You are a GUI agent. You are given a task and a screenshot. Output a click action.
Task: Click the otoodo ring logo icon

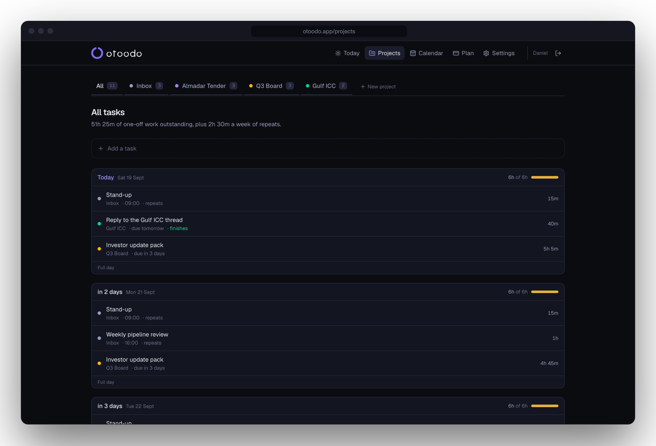pos(97,53)
